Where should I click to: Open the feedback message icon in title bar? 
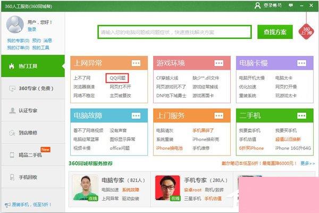[291, 5]
